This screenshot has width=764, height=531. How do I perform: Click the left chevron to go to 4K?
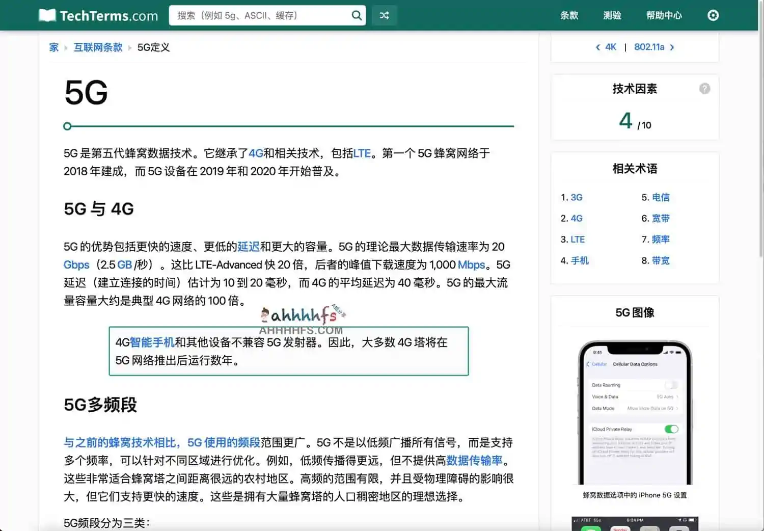tap(597, 47)
